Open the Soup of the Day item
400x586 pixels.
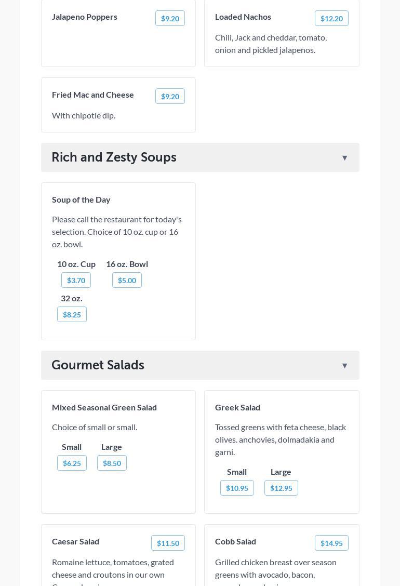81,199
